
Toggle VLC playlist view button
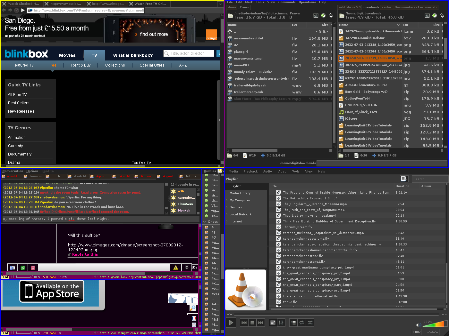pyautogui.click(x=293, y=323)
